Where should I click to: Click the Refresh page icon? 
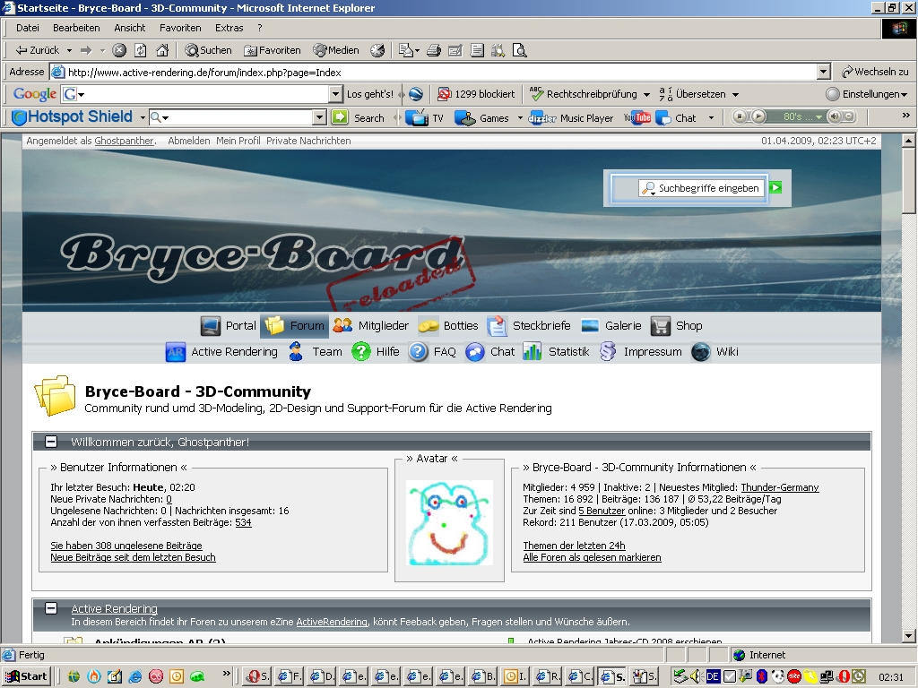(141, 50)
